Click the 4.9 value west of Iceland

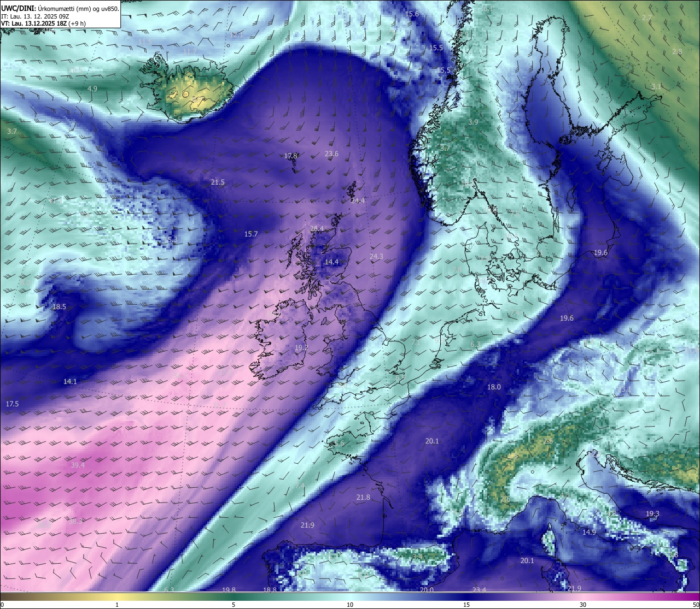pyautogui.click(x=92, y=89)
